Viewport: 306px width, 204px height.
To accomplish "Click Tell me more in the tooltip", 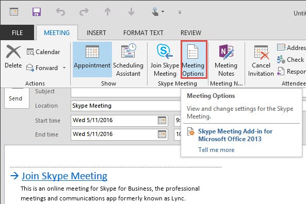I will (x=216, y=150).
